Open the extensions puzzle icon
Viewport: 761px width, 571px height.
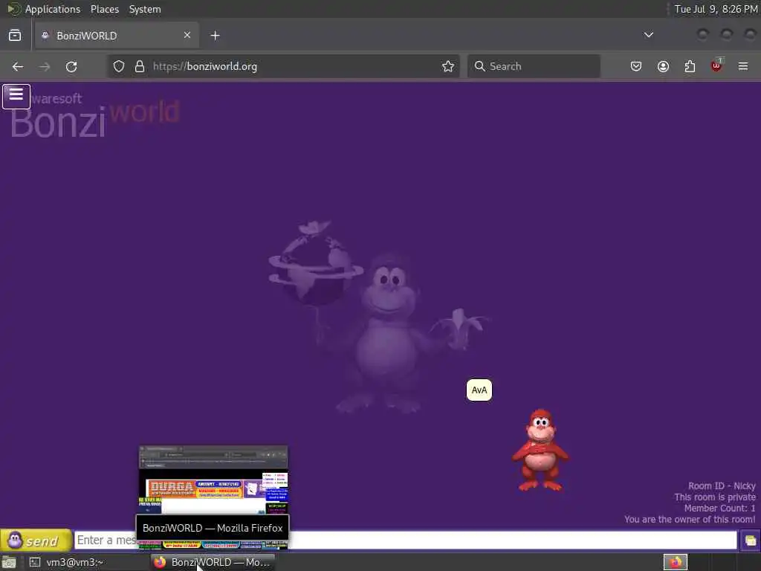(690, 66)
